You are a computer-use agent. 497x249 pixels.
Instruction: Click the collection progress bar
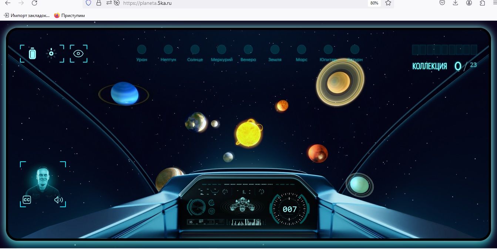(444, 50)
